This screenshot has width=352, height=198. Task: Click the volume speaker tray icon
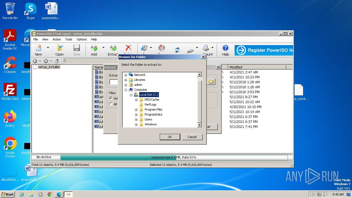pos(313,194)
